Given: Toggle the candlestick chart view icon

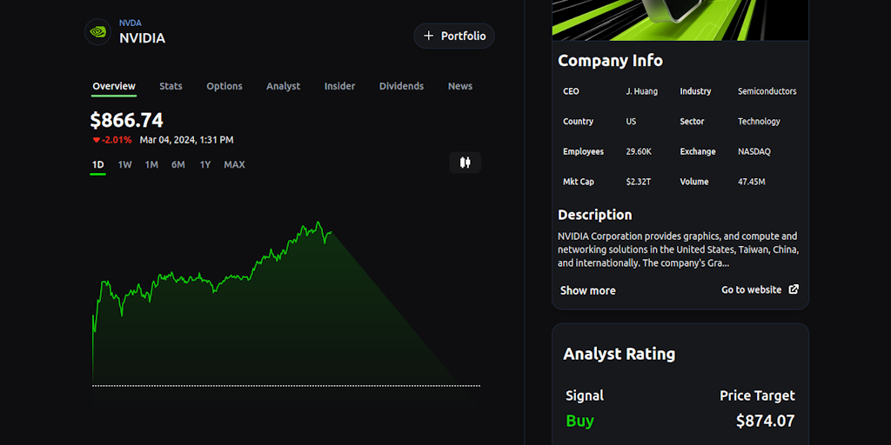Looking at the screenshot, I should 465,163.
